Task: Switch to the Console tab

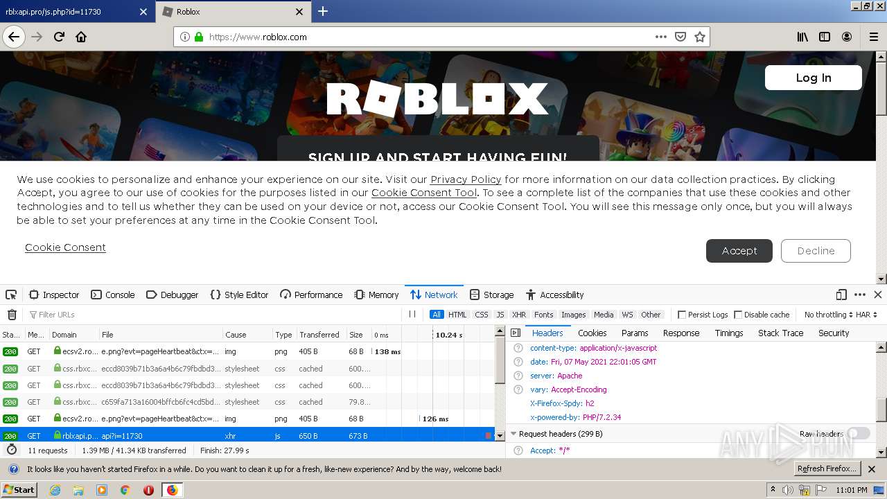Action: coord(113,295)
